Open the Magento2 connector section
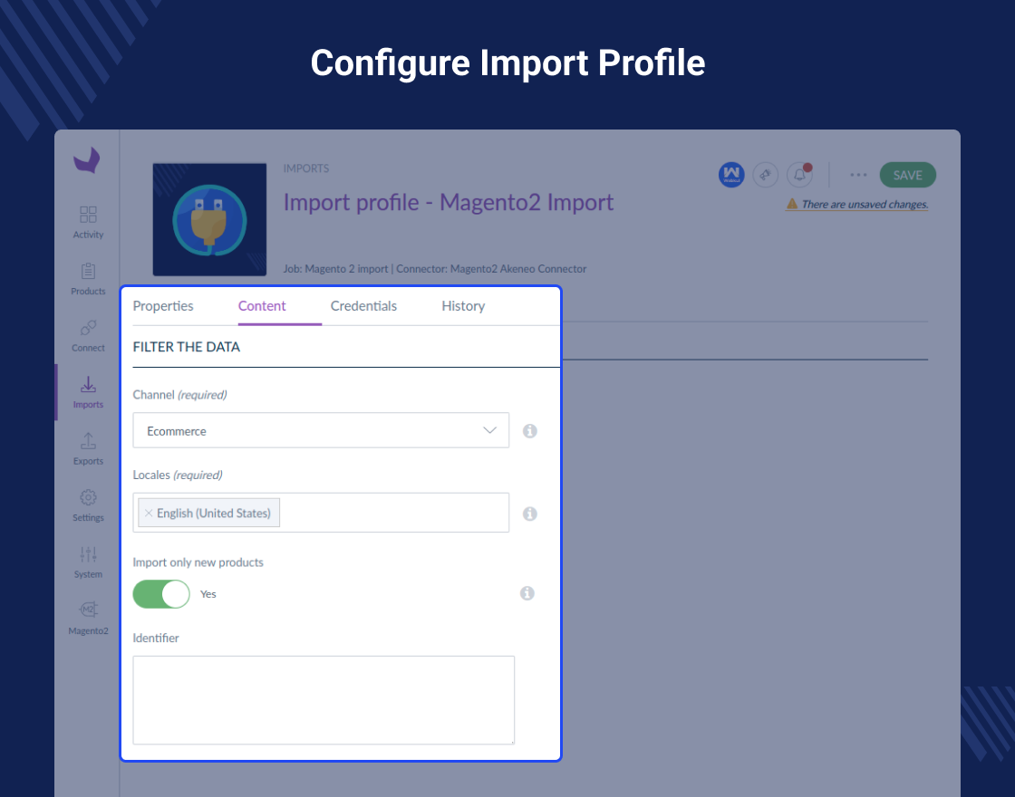This screenshot has width=1015, height=797. (88, 619)
